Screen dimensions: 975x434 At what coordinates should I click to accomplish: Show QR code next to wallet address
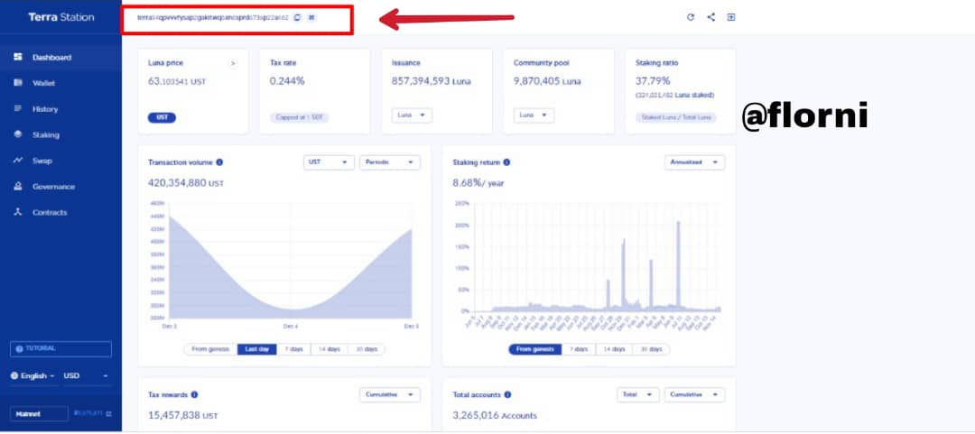[x=311, y=17]
